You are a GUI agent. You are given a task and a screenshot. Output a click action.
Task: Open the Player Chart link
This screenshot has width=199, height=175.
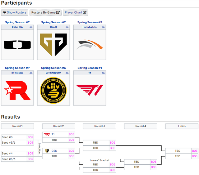pos(76,13)
